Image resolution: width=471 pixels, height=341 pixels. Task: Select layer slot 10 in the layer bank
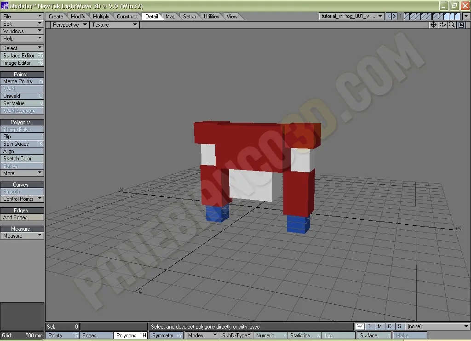pos(458,16)
